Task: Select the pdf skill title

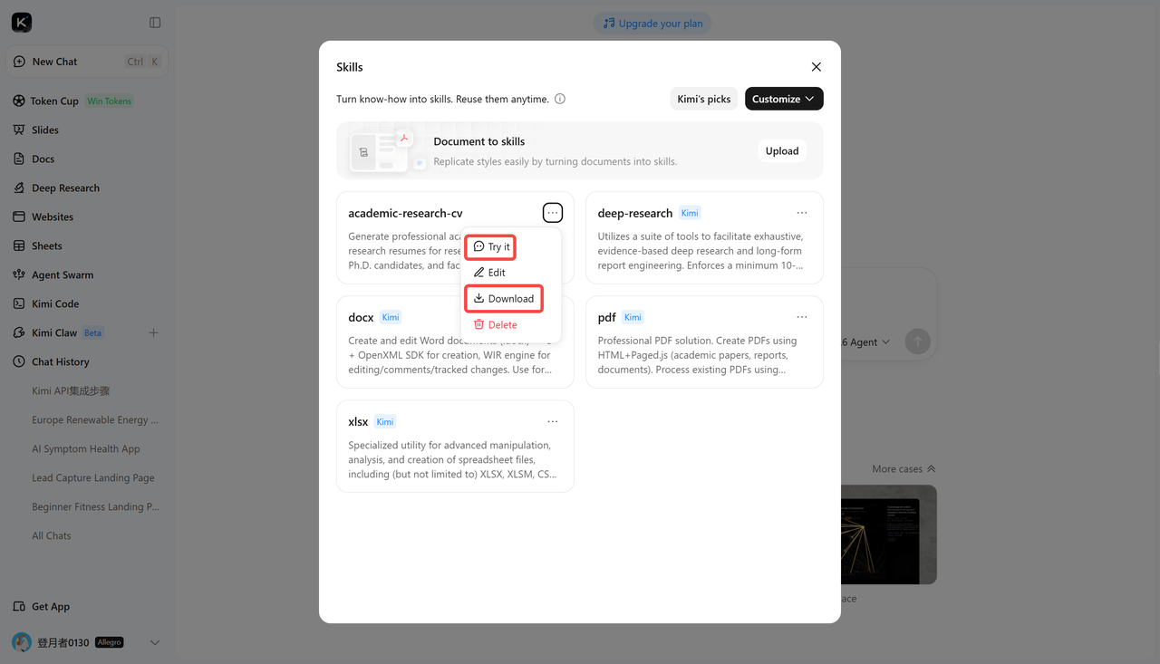Action: [607, 318]
